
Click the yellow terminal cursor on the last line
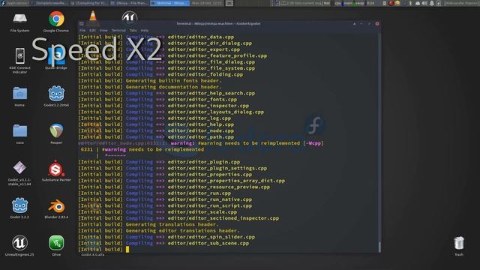[127, 250]
